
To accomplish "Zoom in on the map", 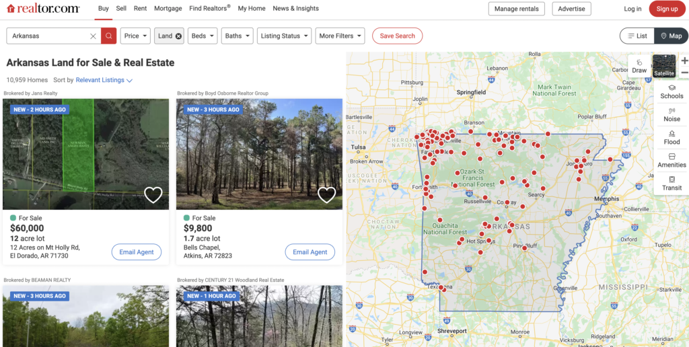I will point(684,61).
